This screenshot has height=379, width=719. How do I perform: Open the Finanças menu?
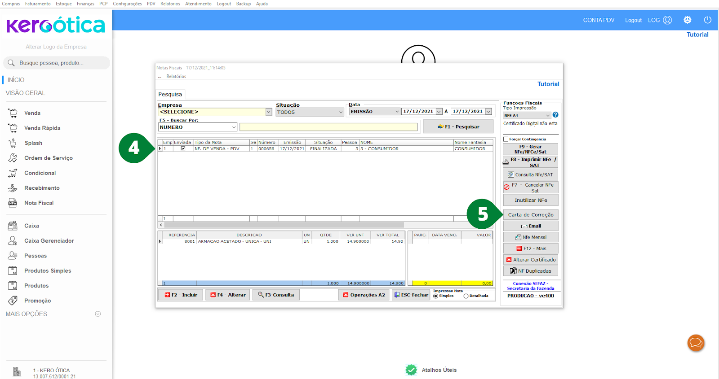(x=85, y=4)
